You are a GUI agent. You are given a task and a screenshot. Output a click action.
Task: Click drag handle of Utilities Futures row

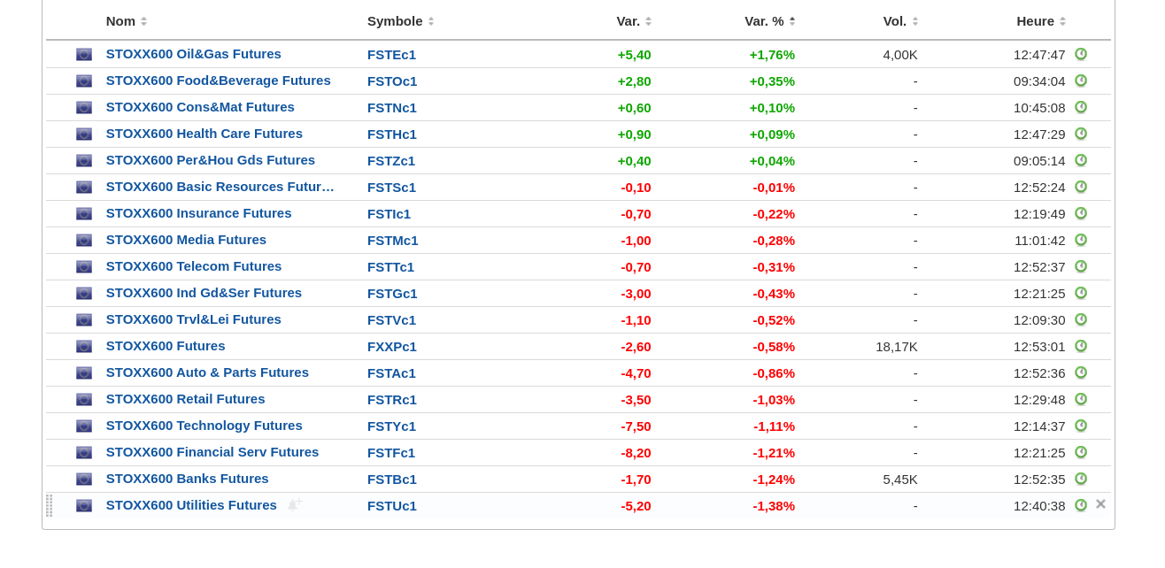[x=50, y=505]
